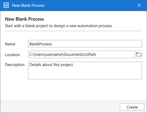Click the Create button

(132, 107)
